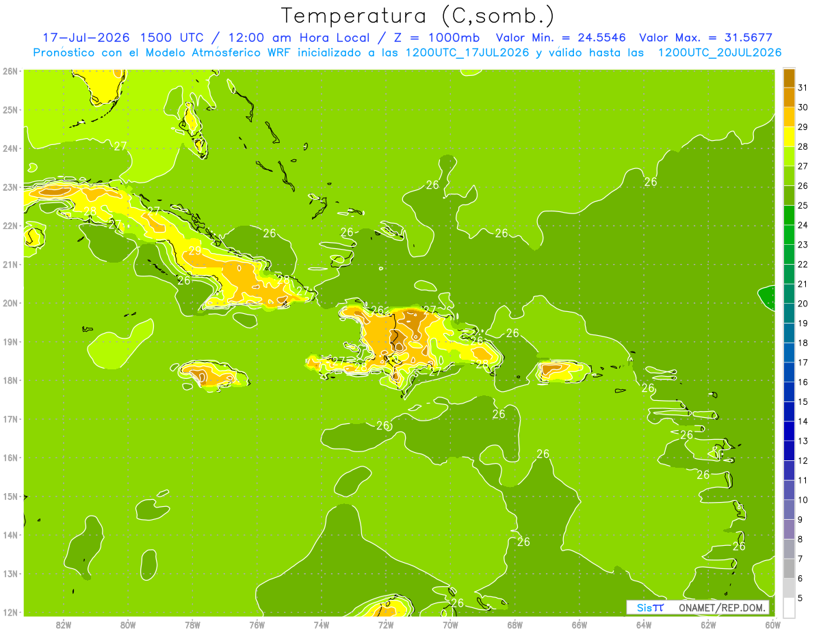Click the legend value label 13
Viewport: 821px width, 634px height.
point(803,440)
